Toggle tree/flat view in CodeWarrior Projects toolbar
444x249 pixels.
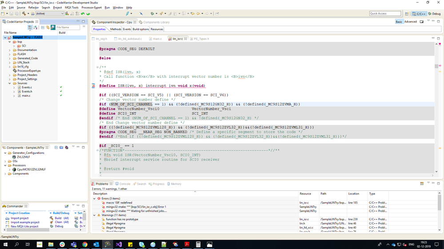(30, 27)
